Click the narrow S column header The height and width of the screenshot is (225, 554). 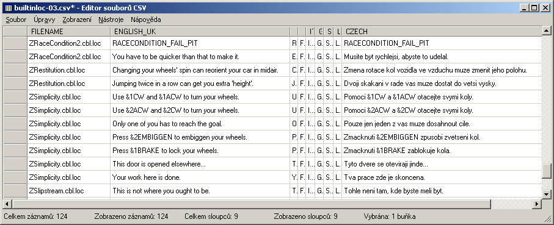pos(329,31)
